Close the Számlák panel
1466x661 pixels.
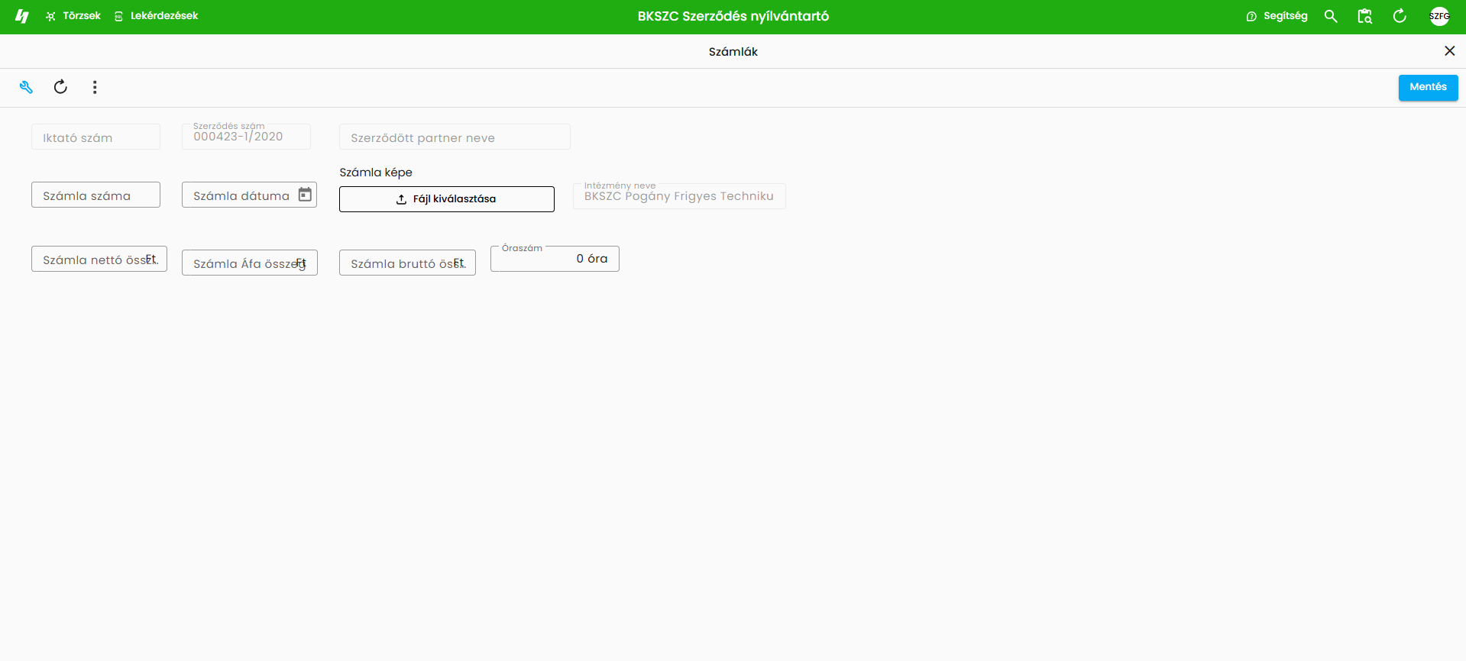[1449, 51]
